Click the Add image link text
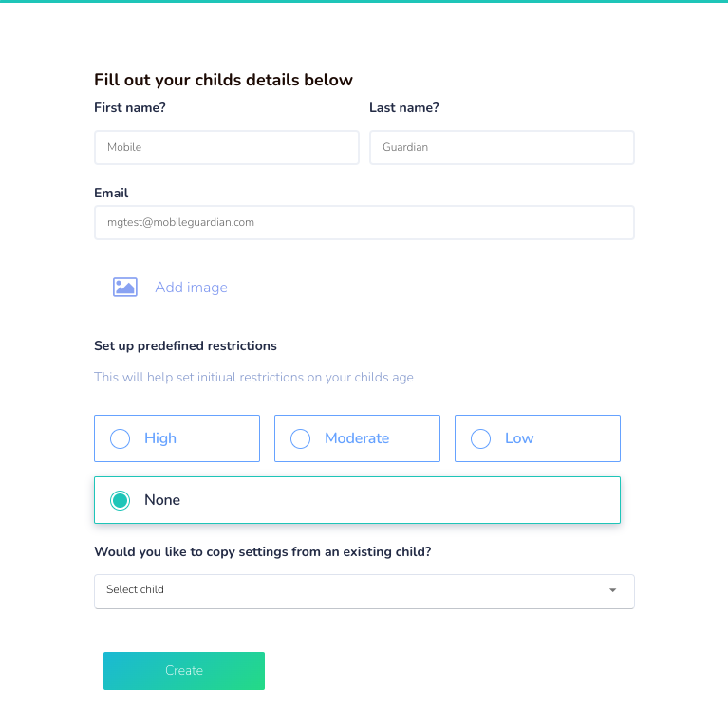The image size is (728, 725). [192, 288]
